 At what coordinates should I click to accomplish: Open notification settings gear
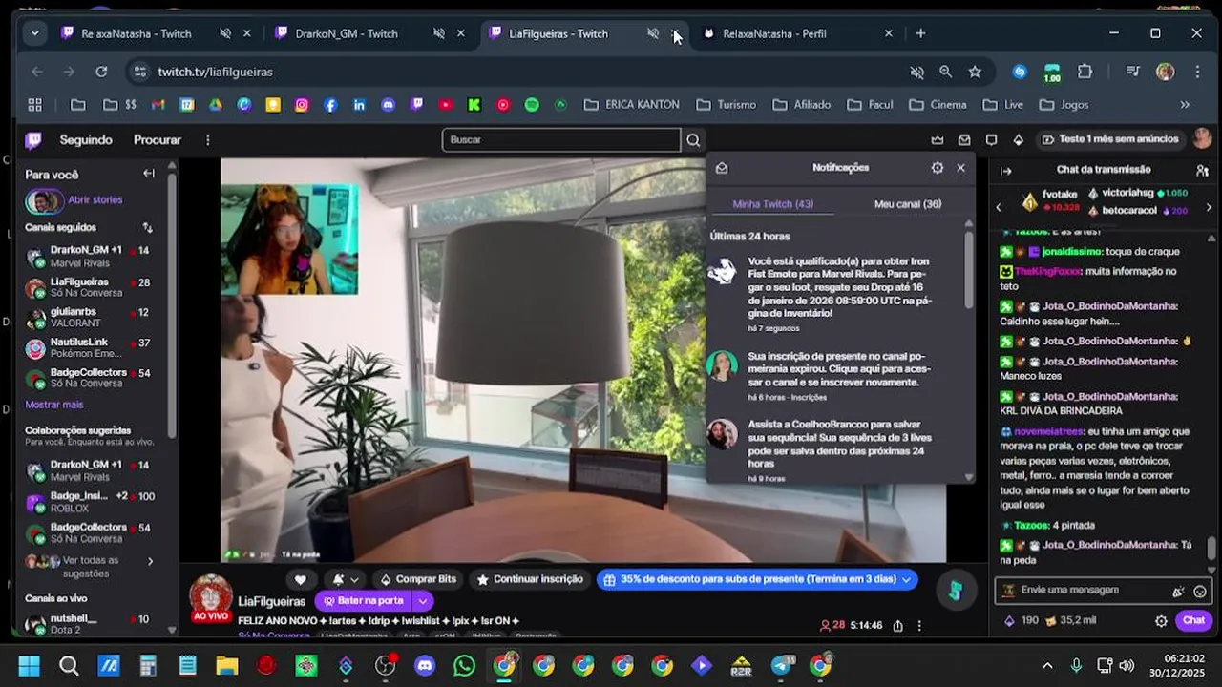pyautogui.click(x=938, y=168)
